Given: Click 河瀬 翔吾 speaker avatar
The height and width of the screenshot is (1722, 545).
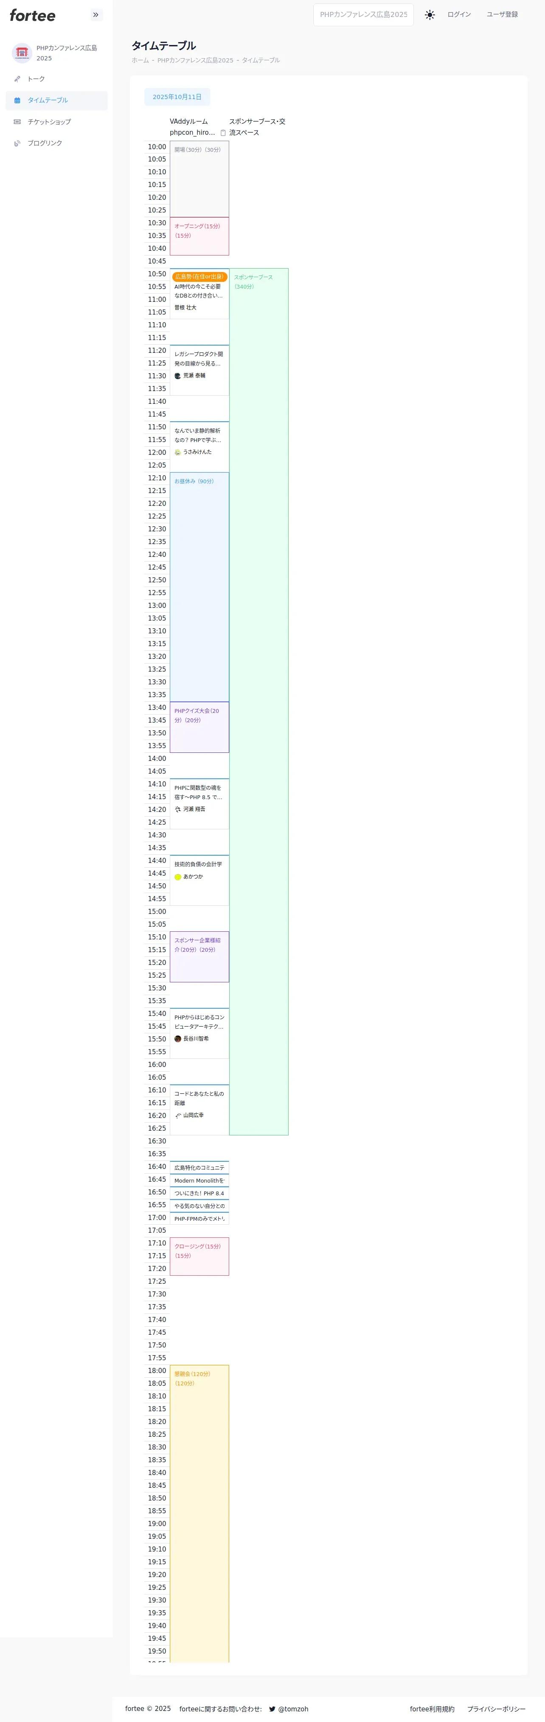Looking at the screenshot, I should point(178,809).
